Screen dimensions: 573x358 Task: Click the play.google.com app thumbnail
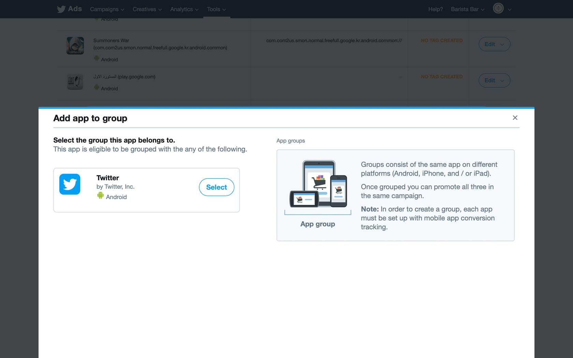pos(75,82)
